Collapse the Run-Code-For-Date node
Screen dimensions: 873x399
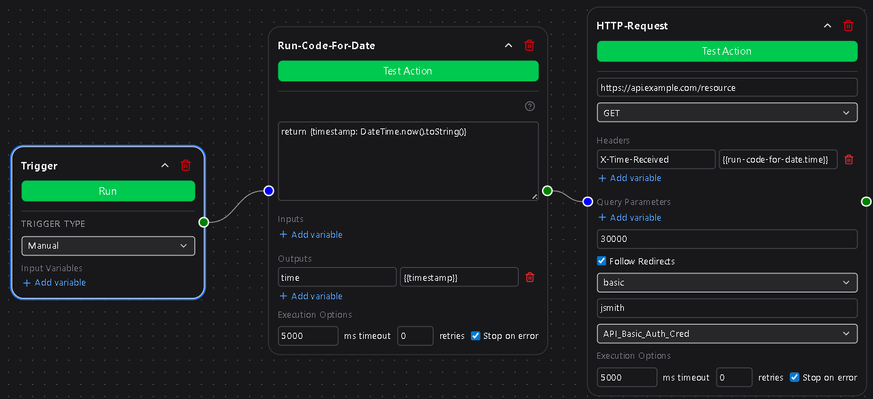pyautogui.click(x=508, y=45)
